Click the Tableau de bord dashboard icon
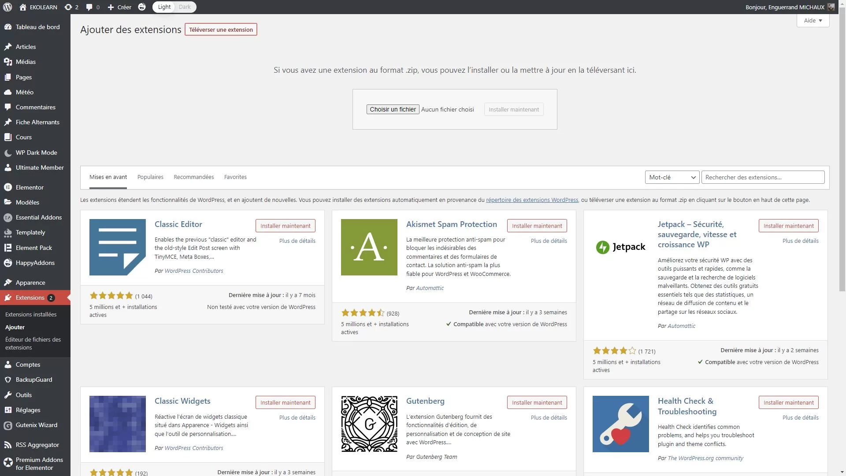This screenshot has width=846, height=476. (8, 27)
